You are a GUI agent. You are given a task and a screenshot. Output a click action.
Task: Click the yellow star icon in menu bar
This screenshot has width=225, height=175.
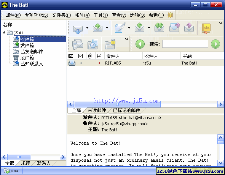pos(170,15)
